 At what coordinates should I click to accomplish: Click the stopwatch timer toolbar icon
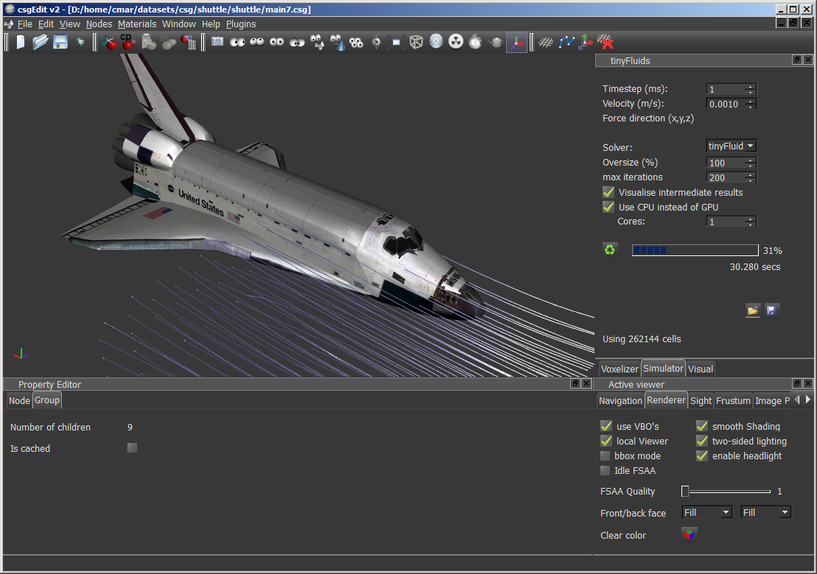(x=475, y=42)
